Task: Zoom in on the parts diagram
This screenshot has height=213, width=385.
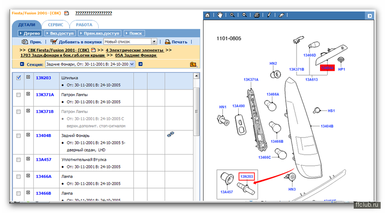Action: tap(232, 15)
